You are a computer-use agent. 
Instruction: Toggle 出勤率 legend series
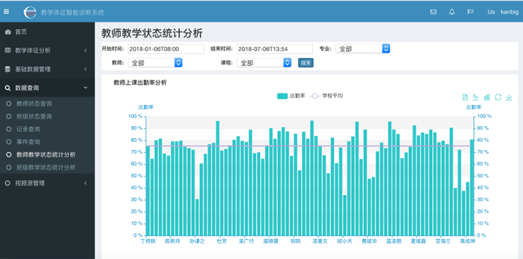pos(291,96)
